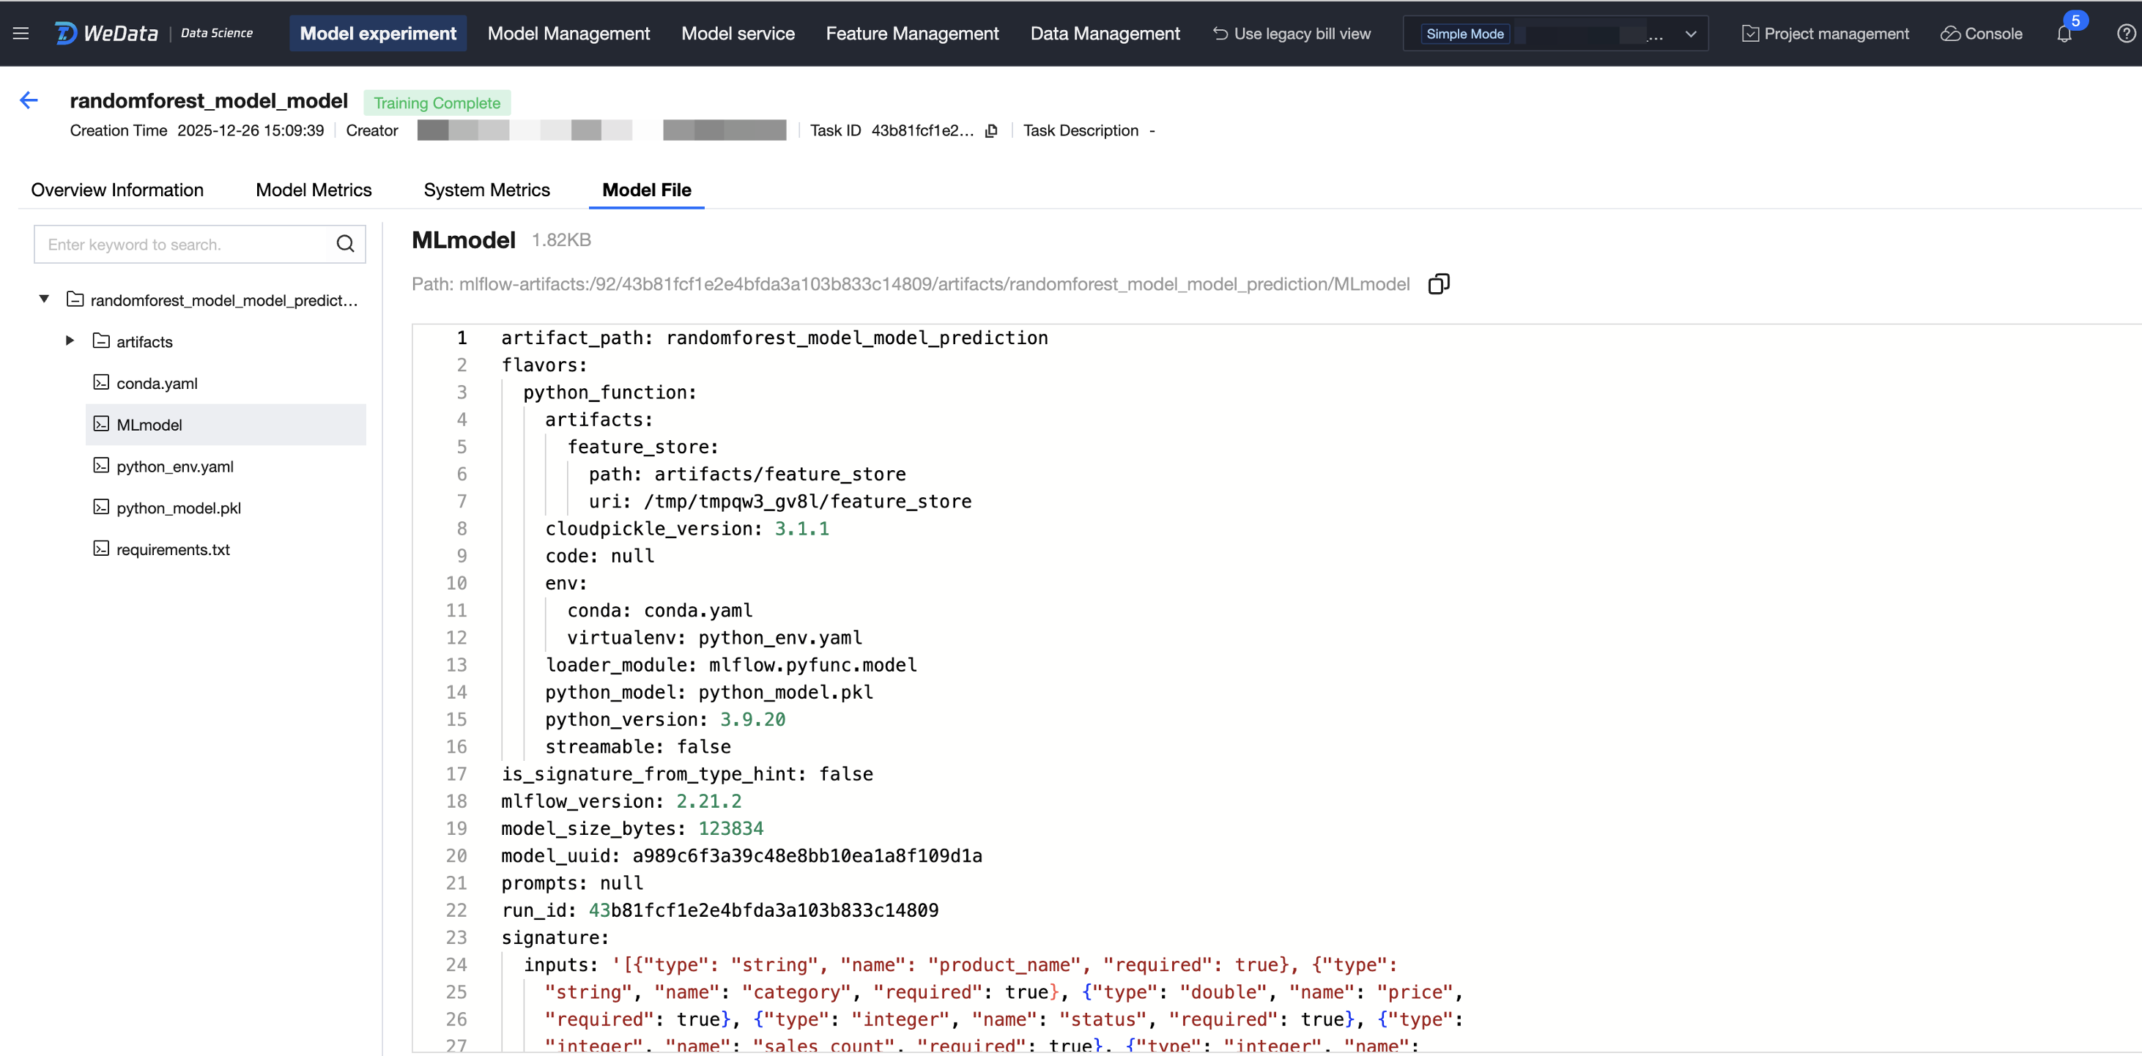Open the hamburger menu icon
The height and width of the screenshot is (1056, 2142).
point(21,33)
